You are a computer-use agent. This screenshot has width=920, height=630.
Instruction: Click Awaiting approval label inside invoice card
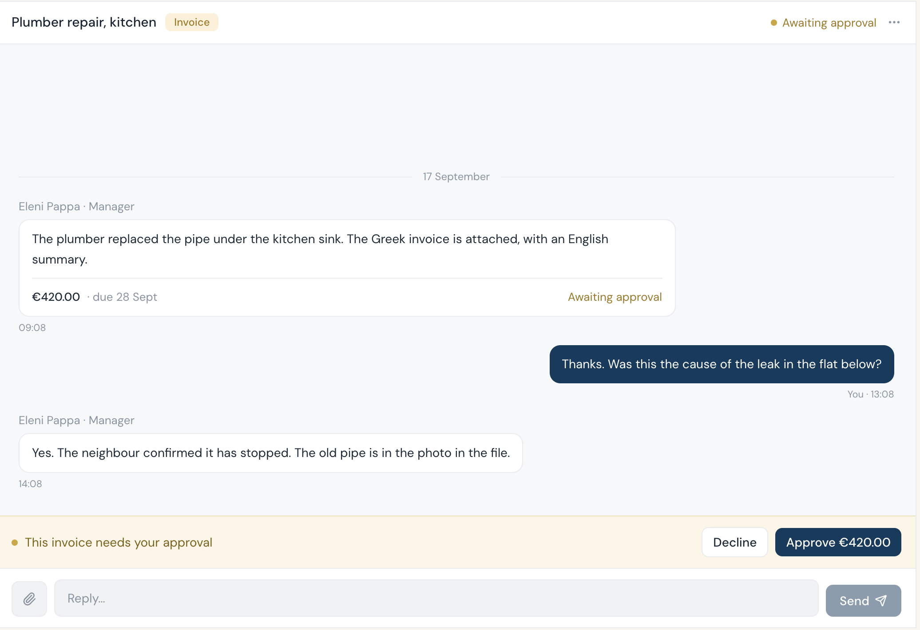coord(615,297)
